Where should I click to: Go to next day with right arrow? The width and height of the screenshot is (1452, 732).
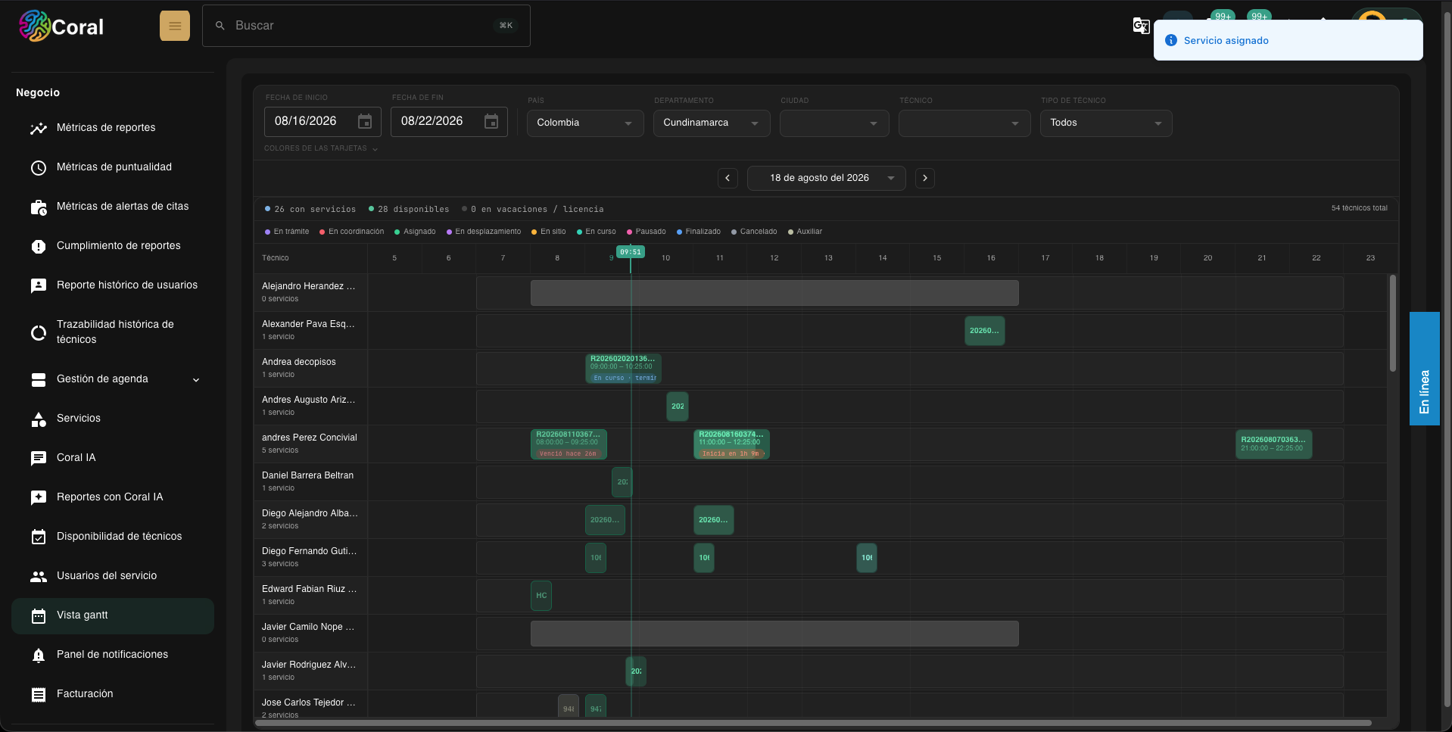click(925, 178)
